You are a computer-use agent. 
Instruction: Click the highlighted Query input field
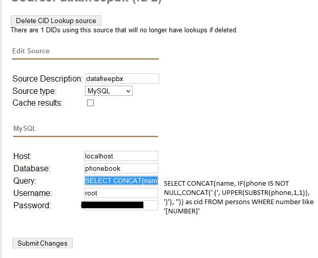[121, 181]
